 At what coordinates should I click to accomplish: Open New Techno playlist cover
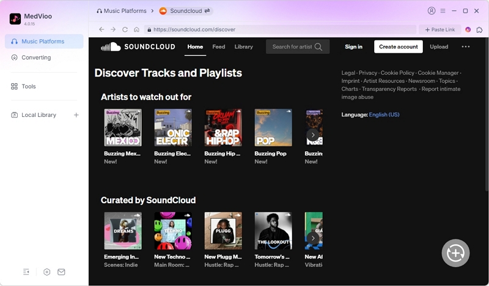pyautogui.click(x=173, y=231)
